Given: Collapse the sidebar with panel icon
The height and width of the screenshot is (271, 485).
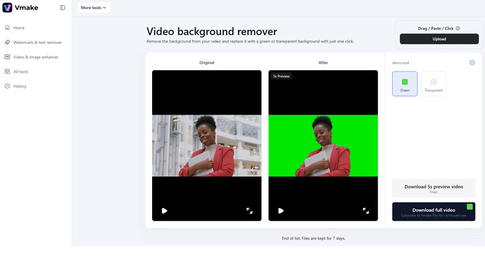Looking at the screenshot, I should tap(62, 8).
